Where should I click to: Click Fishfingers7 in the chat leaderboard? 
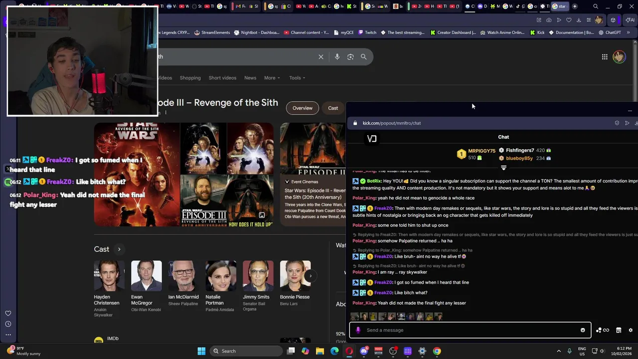click(x=520, y=151)
